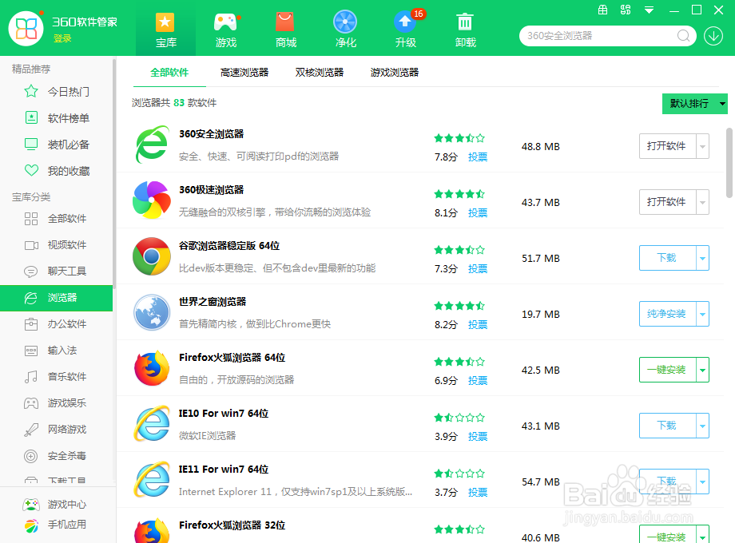Click the skin changer title bar icon
This screenshot has height=543, width=735.
(626, 10)
